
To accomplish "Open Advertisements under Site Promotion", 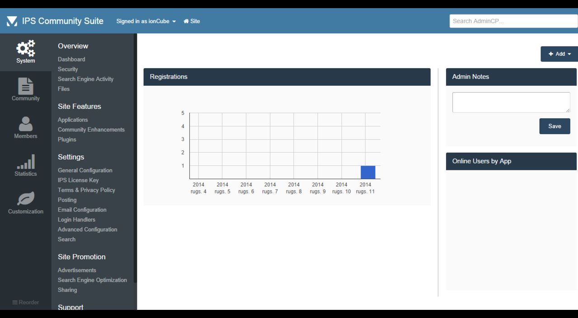I will click(x=77, y=270).
